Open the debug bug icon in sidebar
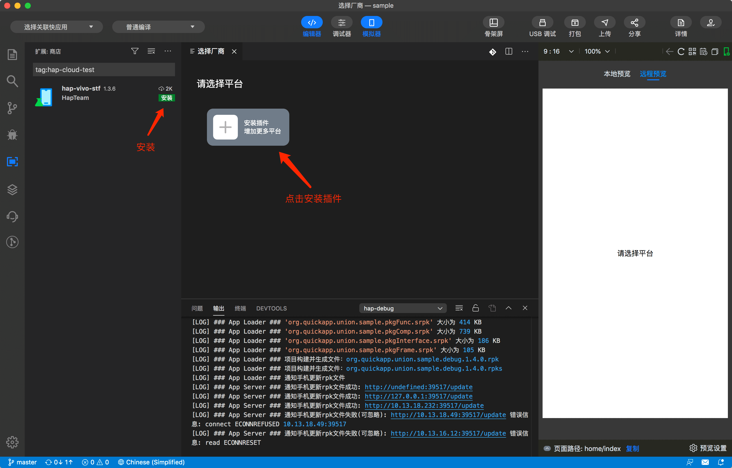This screenshot has height=468, width=732. 12,135
